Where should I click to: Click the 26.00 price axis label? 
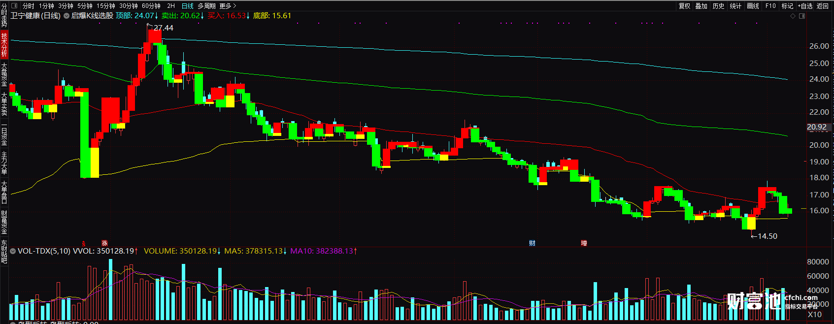coord(819,46)
